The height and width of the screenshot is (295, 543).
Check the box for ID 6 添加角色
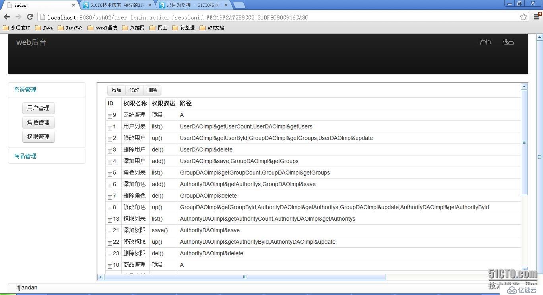pyautogui.click(x=110, y=186)
